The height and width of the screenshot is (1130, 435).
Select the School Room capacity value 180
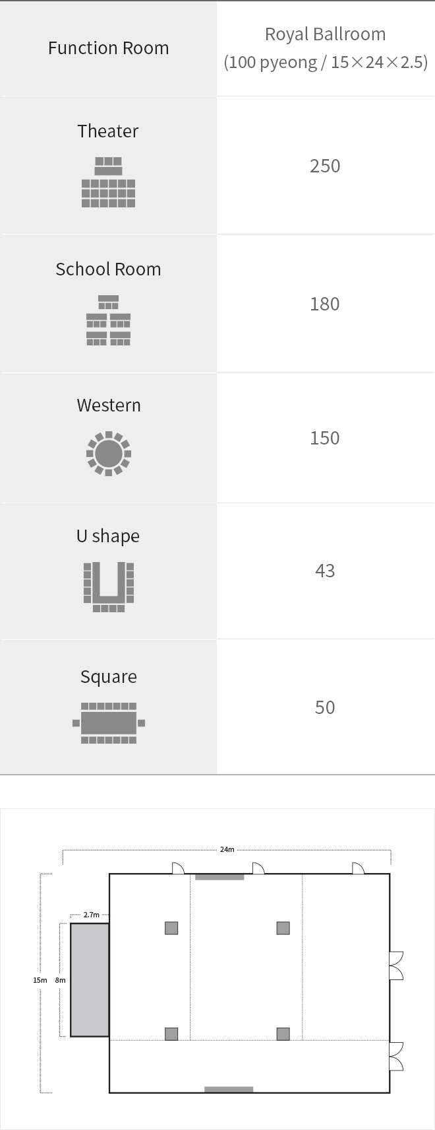[x=325, y=304]
